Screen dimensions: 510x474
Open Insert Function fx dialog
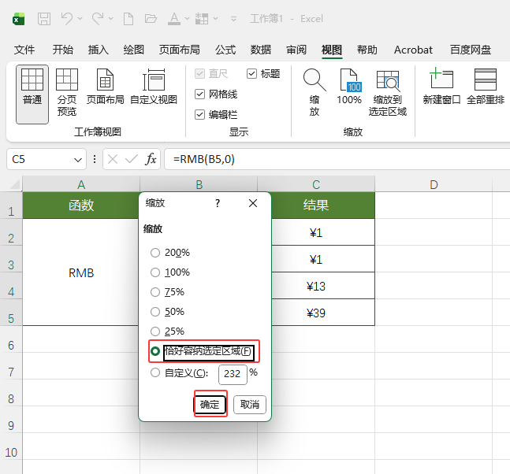click(151, 159)
